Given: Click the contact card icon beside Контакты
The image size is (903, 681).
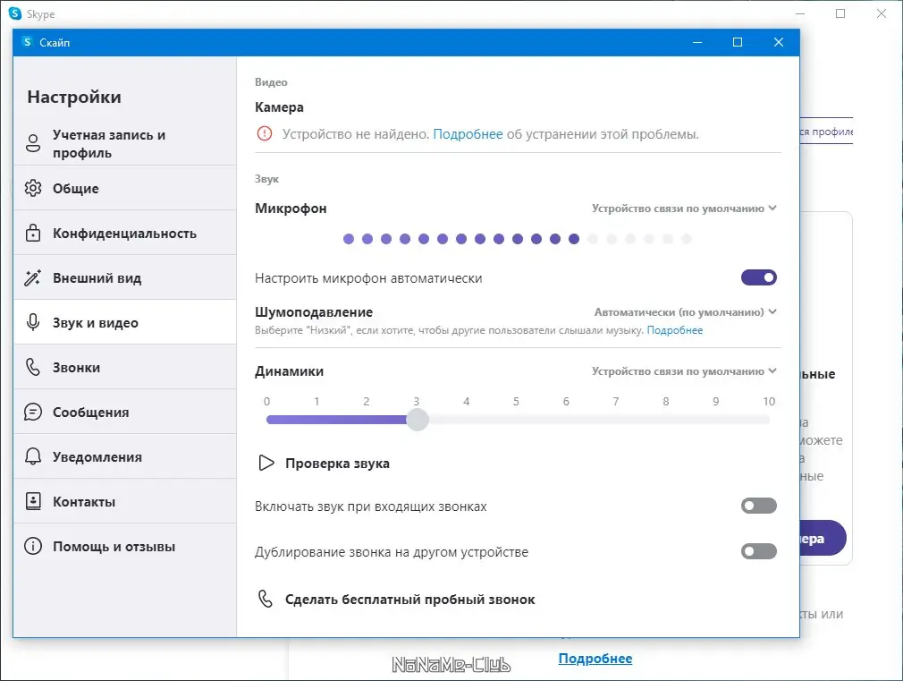Looking at the screenshot, I should click(x=33, y=501).
